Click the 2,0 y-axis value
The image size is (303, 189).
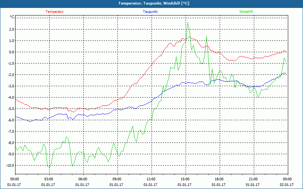click(11, 29)
